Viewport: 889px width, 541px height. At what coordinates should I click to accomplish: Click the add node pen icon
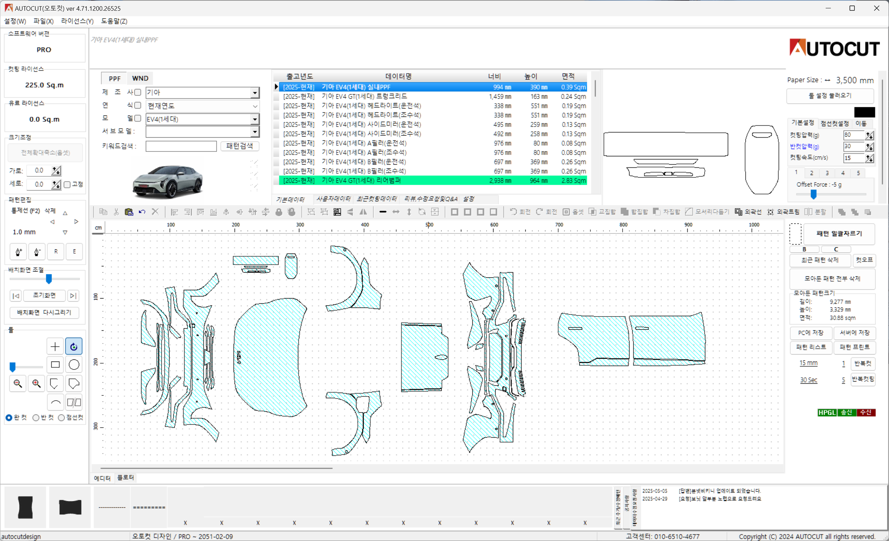18,252
